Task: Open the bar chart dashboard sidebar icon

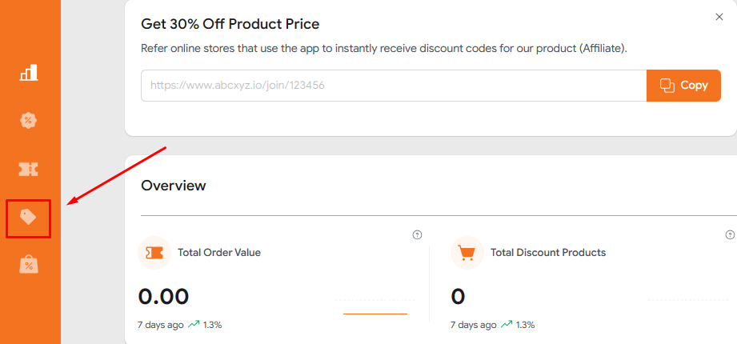Action: click(29, 74)
